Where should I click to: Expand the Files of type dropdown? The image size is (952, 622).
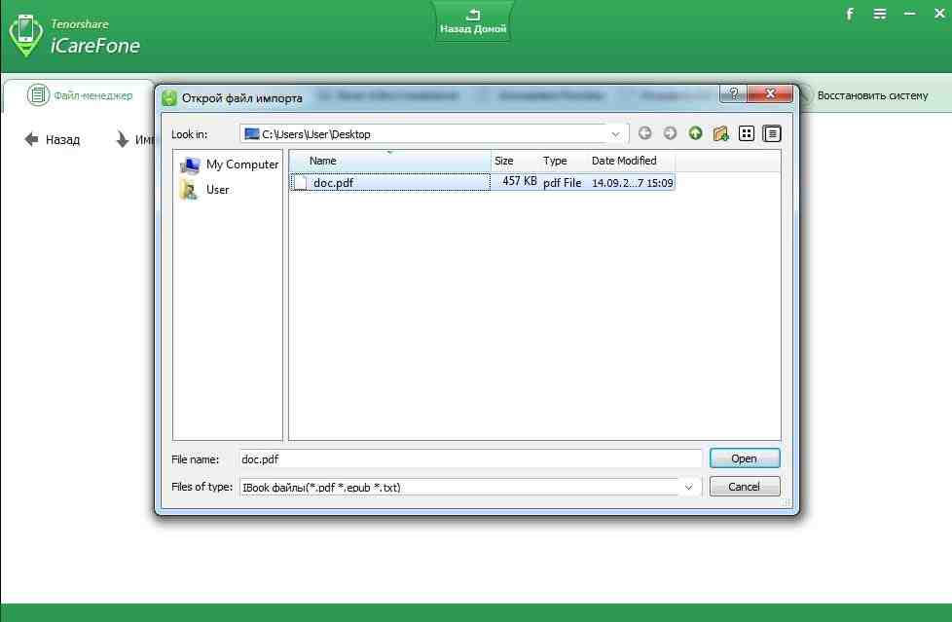coord(688,487)
